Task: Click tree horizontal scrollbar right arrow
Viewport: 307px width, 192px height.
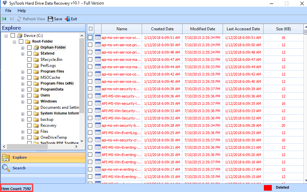Action: [x=76, y=146]
